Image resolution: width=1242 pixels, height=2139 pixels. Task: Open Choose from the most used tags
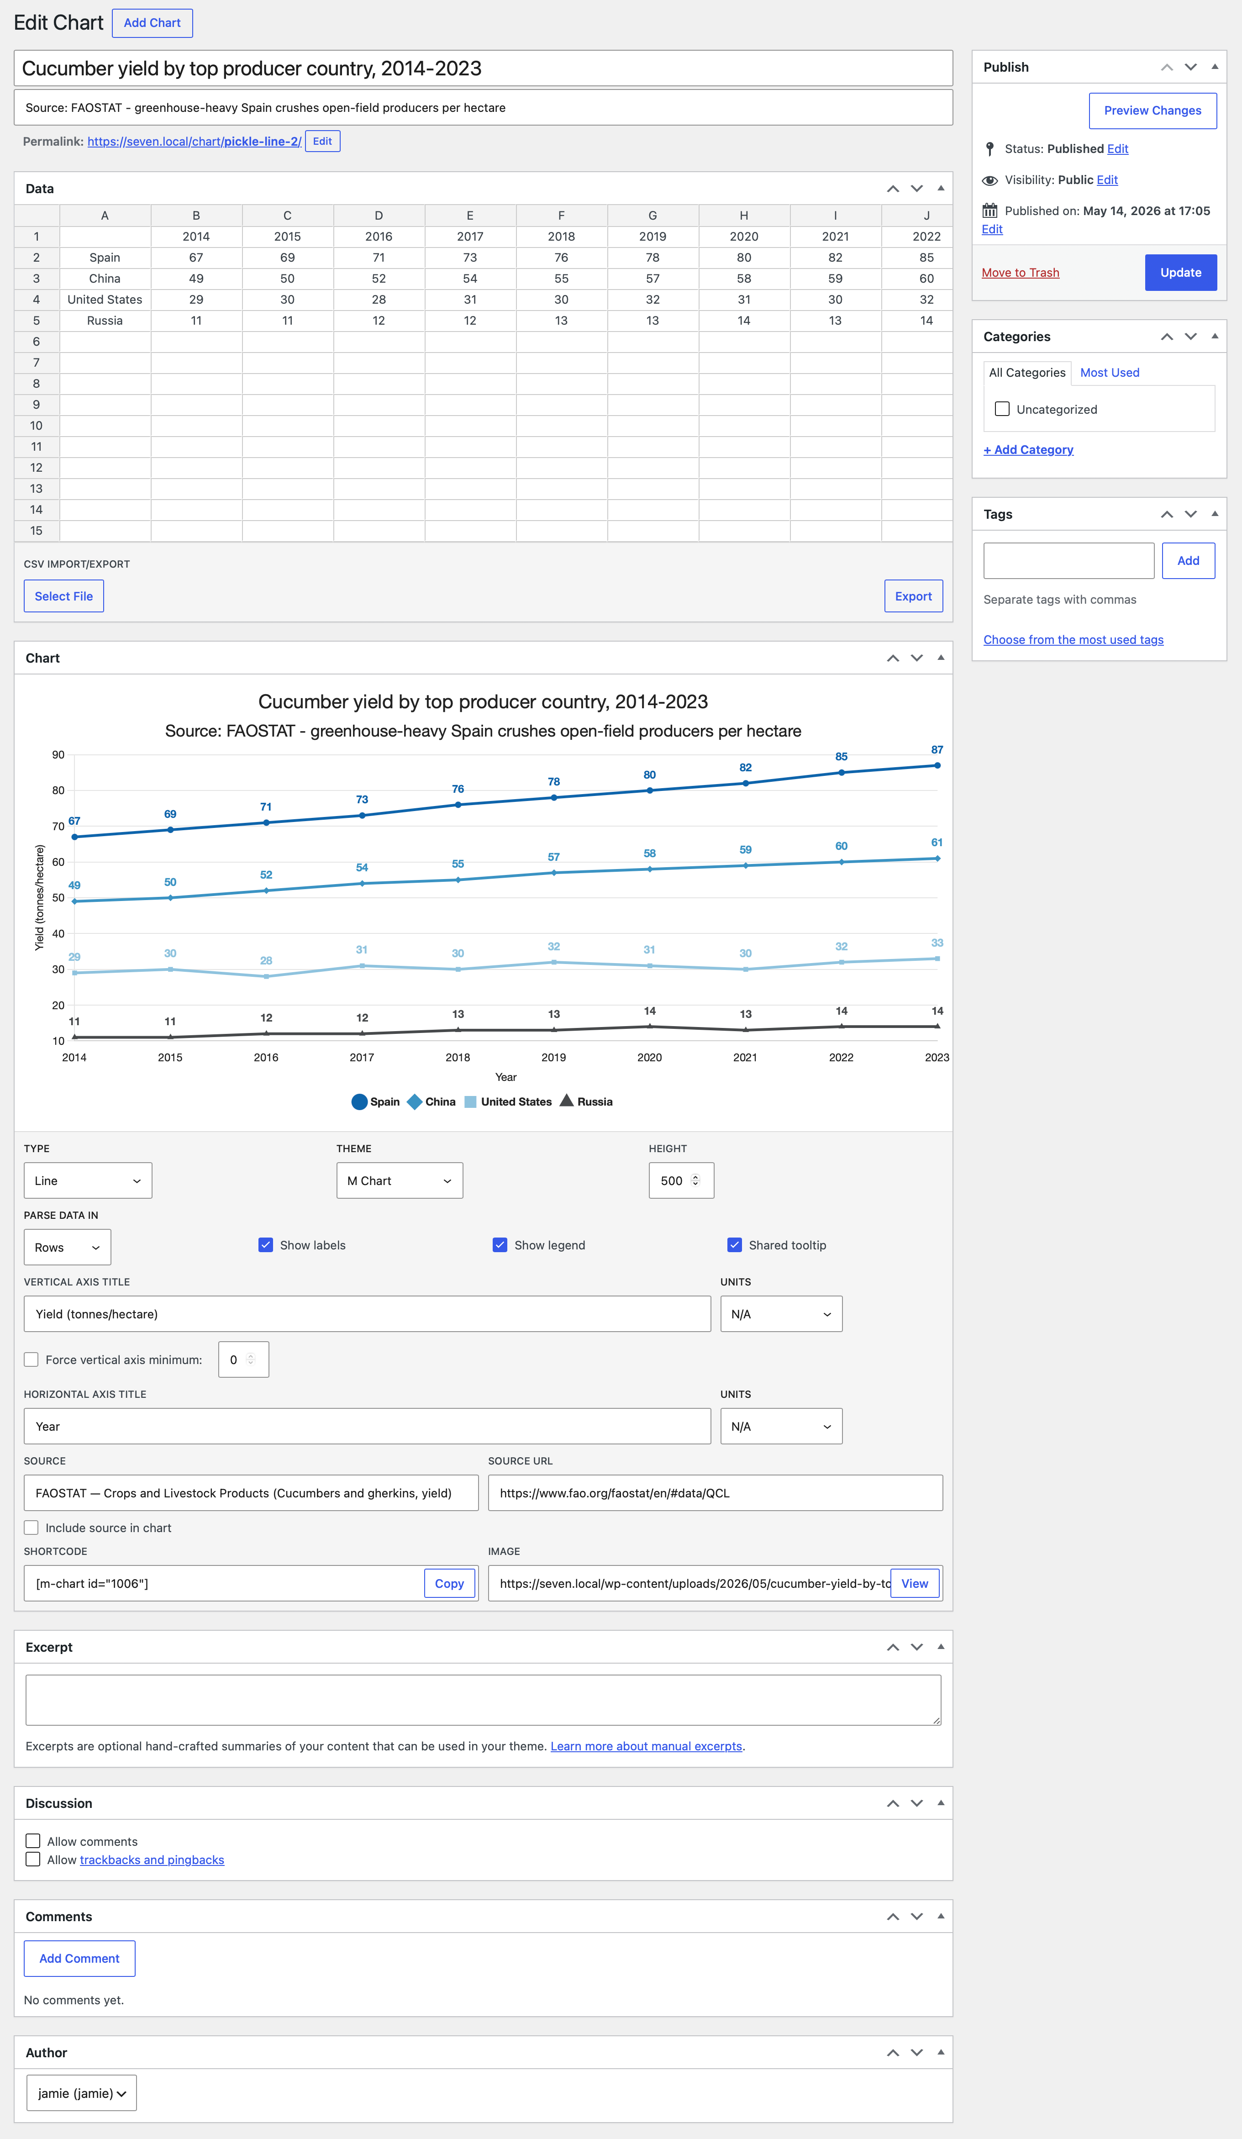coord(1073,640)
